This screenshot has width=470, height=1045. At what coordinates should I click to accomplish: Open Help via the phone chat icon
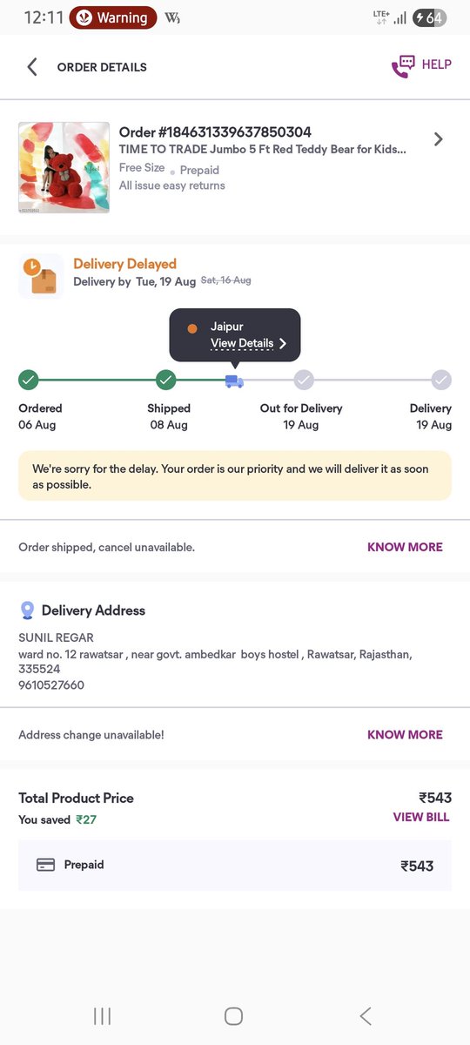[403, 67]
